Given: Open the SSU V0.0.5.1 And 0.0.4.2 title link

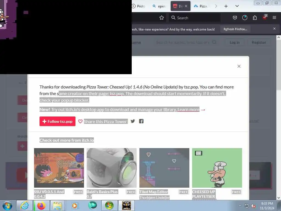Looking at the screenshot, I should pyautogui.click(x=49, y=194).
